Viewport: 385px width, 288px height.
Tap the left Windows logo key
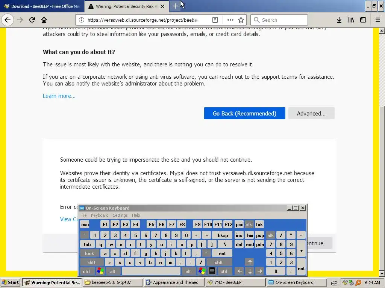[100, 271]
